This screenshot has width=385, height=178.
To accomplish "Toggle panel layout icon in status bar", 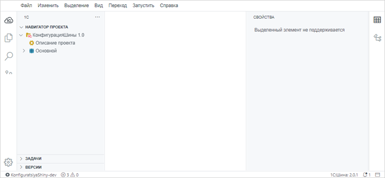I will (377, 175).
